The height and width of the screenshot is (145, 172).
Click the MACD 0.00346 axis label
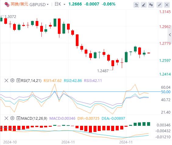[x=163, y=125]
